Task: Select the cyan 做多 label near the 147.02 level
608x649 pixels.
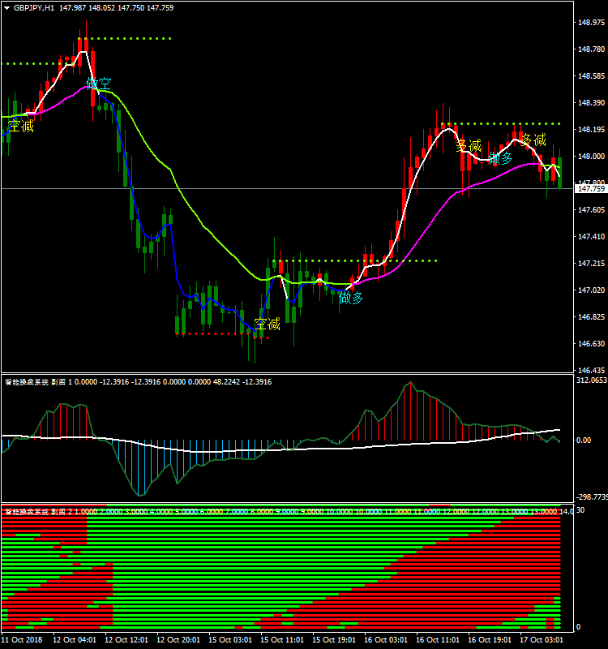Action: [x=351, y=298]
